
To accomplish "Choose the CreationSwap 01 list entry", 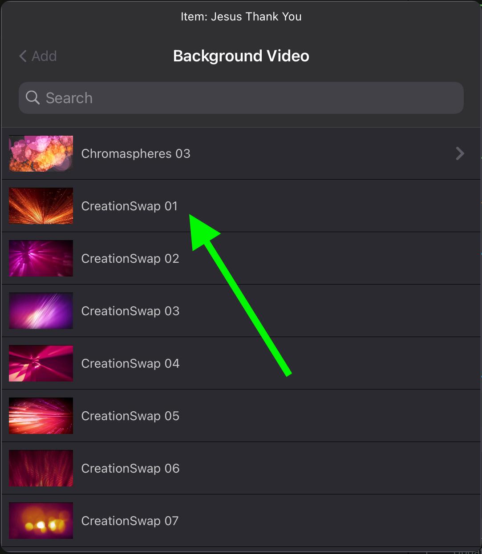I will pos(241,206).
